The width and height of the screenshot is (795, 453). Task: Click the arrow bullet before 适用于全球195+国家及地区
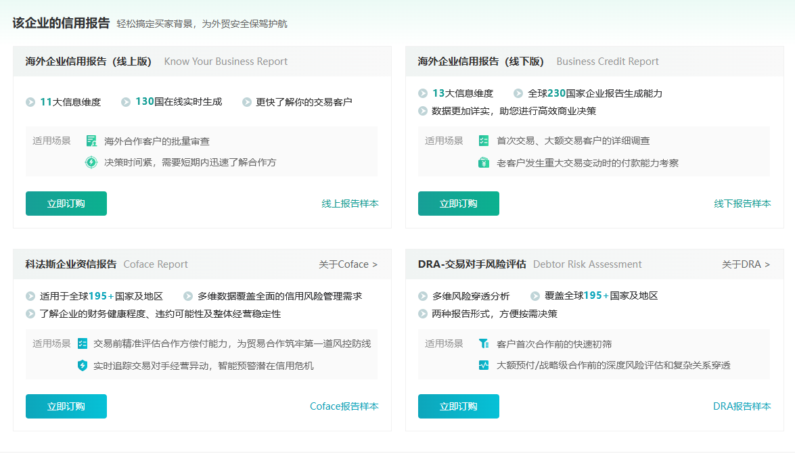tap(30, 296)
